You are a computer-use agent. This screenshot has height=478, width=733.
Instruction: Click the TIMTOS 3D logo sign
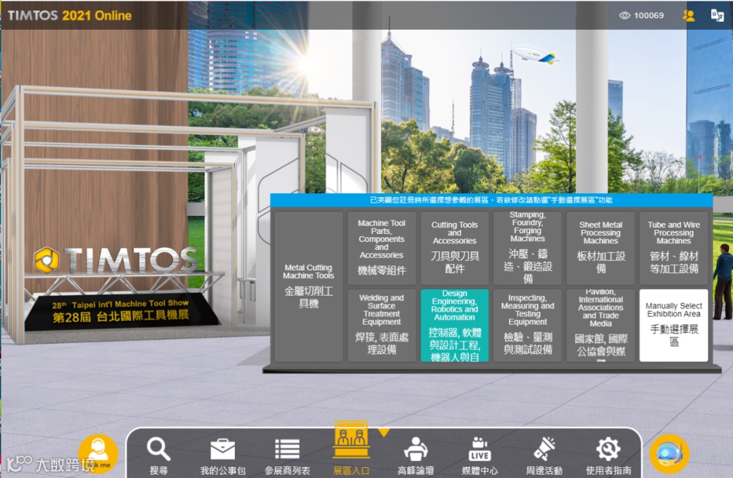click(x=115, y=260)
